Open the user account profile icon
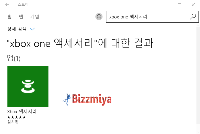This screenshot has height=134, width=200. (x=99, y=17)
